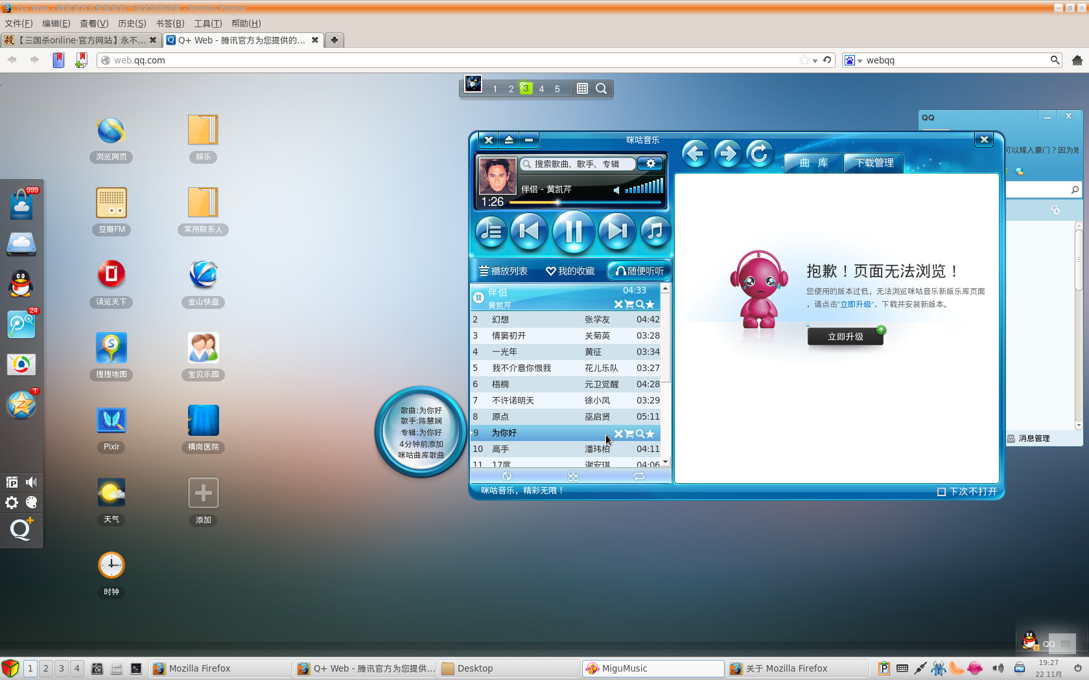Remove song 为你好 using its X icon

(618, 434)
